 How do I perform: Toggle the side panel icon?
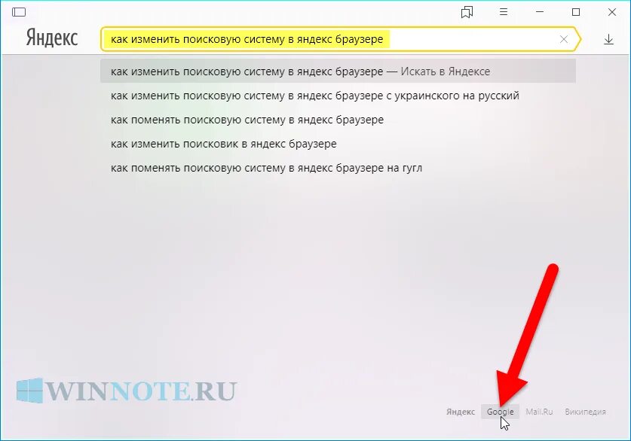click(x=19, y=12)
